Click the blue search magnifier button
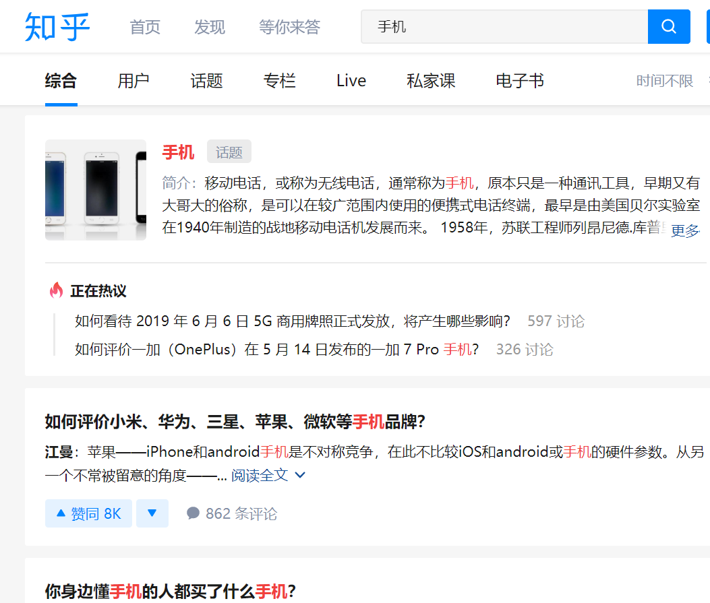The height and width of the screenshot is (603, 710). (669, 27)
